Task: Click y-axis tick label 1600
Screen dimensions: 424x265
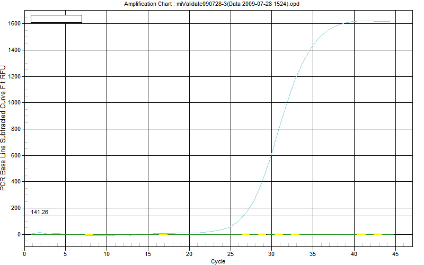Action: pyautogui.click(x=14, y=23)
